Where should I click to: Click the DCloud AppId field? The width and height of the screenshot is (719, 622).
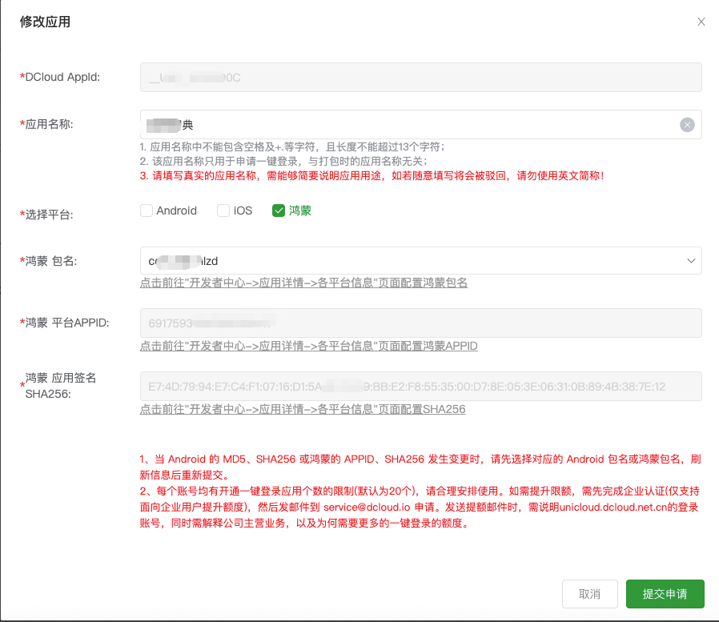coord(420,77)
